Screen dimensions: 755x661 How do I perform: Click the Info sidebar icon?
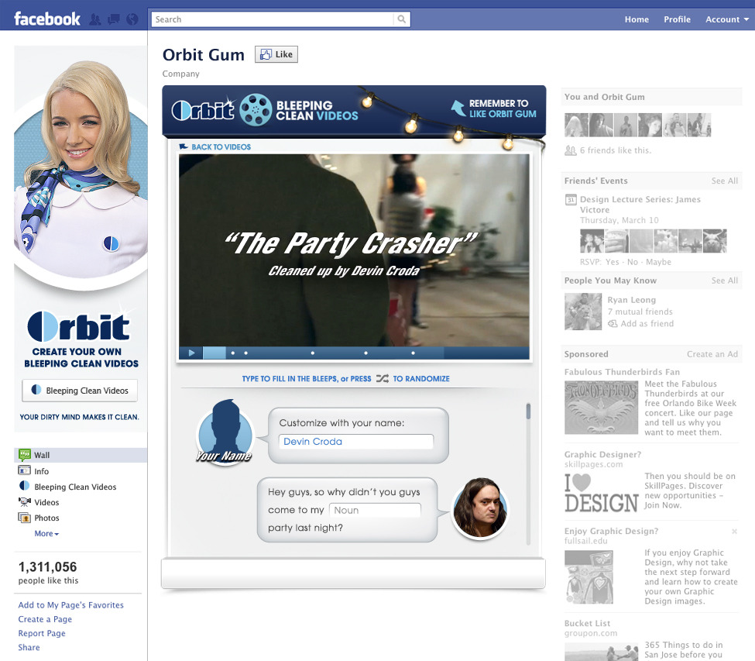(x=24, y=470)
